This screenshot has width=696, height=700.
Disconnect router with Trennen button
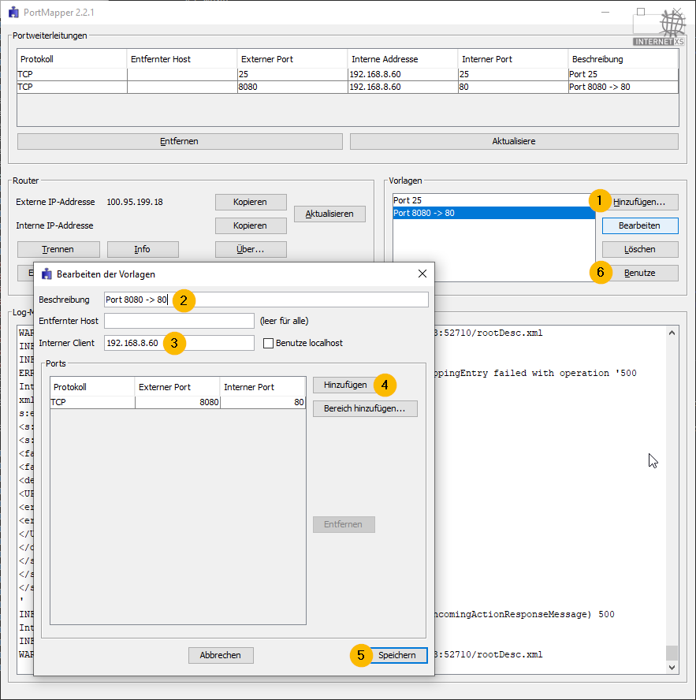pos(58,249)
